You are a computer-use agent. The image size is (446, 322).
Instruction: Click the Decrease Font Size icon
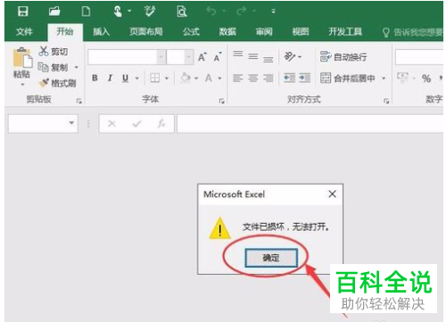218,57
